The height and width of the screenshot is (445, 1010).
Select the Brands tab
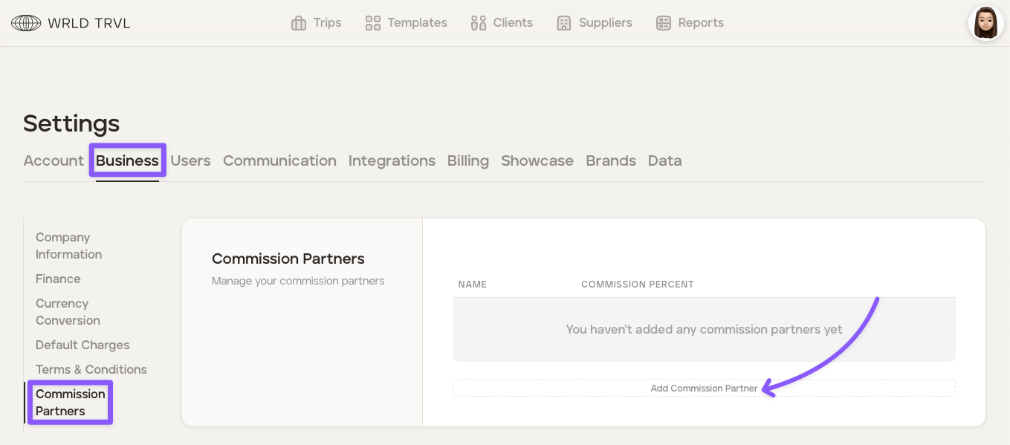click(610, 160)
